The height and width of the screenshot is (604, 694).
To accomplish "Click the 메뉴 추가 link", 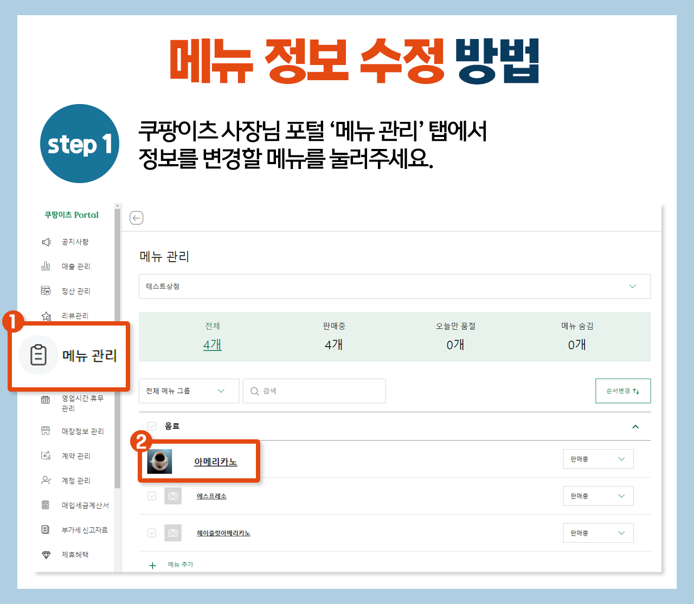I will tap(181, 564).
